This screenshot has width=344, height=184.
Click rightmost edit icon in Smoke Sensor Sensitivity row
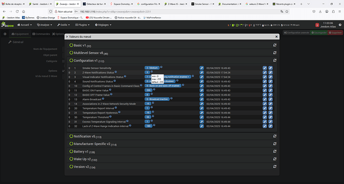271,68
